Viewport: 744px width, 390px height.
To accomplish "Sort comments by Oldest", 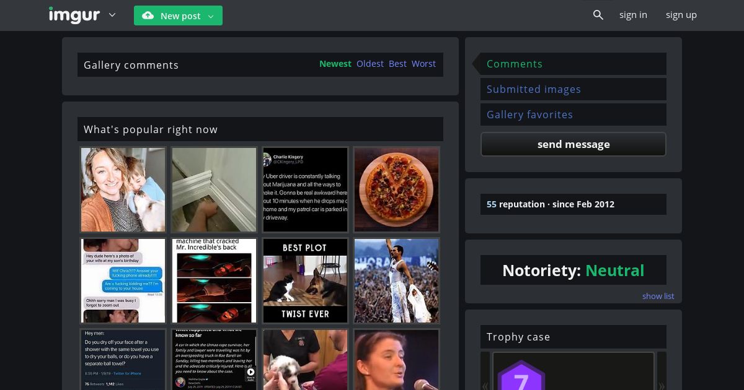I will click(370, 64).
